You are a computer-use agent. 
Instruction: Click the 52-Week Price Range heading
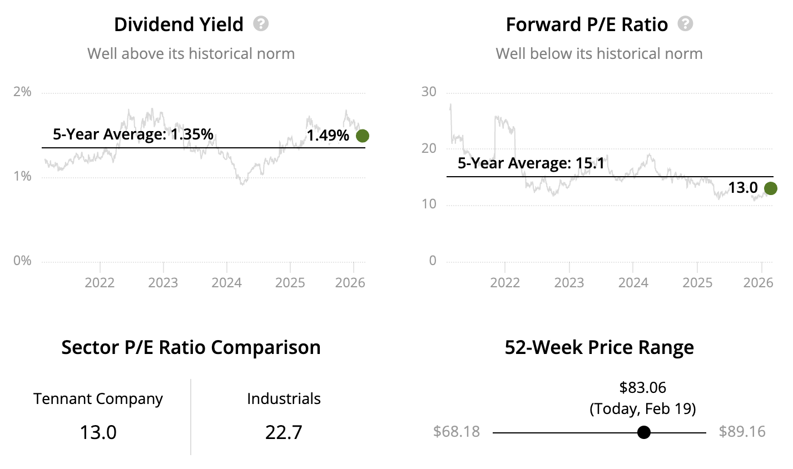[x=599, y=347]
